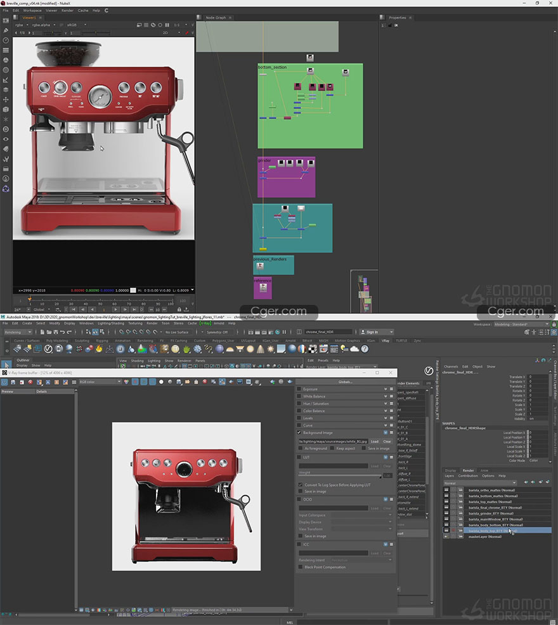Open the rgba channel dropdown in Nuke Viewer

click(22, 25)
